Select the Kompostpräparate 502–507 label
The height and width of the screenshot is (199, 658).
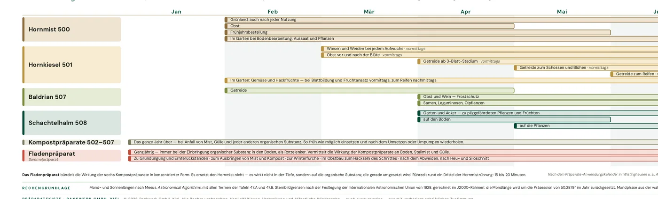(71, 142)
